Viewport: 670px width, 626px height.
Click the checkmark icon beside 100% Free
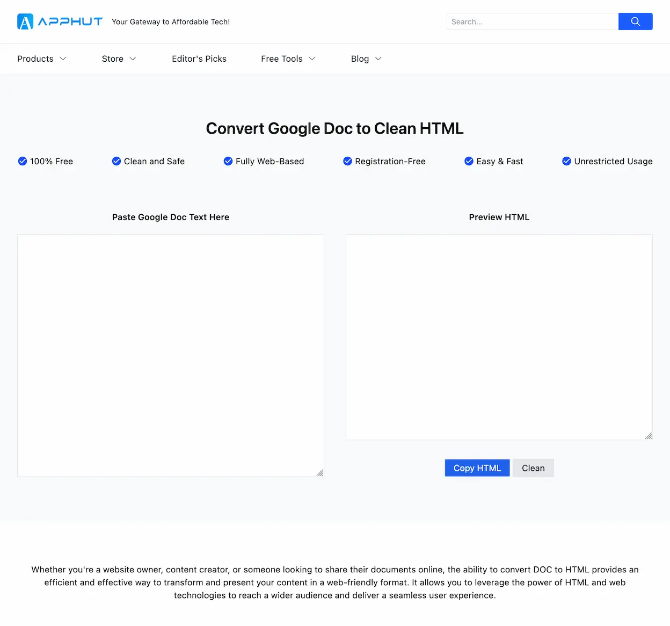[23, 161]
